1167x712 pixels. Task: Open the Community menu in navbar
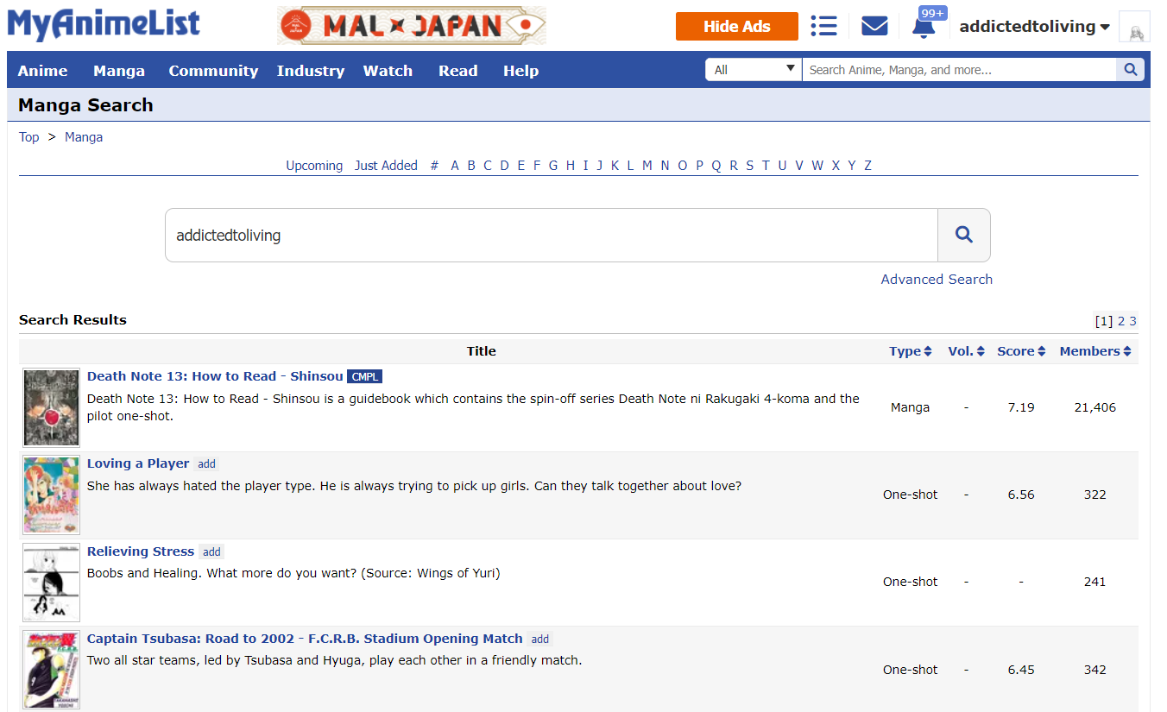(213, 71)
